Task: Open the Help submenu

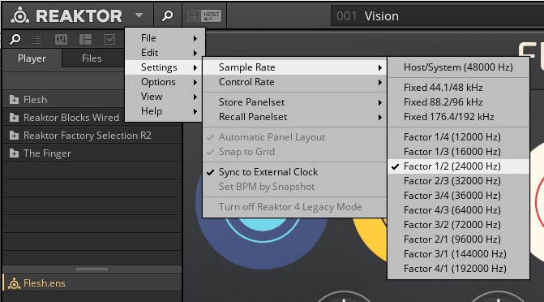Action: coord(165,111)
